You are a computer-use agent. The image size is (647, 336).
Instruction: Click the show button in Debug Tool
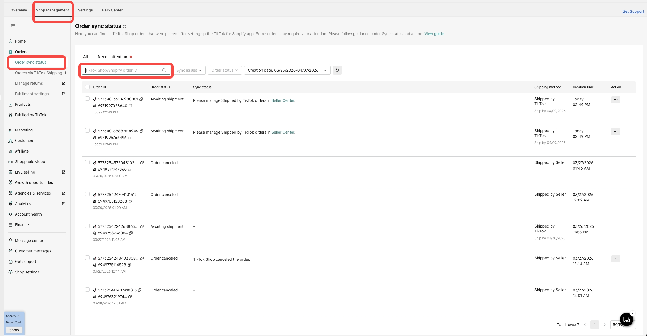point(14,330)
